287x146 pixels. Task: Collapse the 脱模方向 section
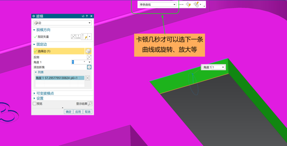(x=34, y=30)
